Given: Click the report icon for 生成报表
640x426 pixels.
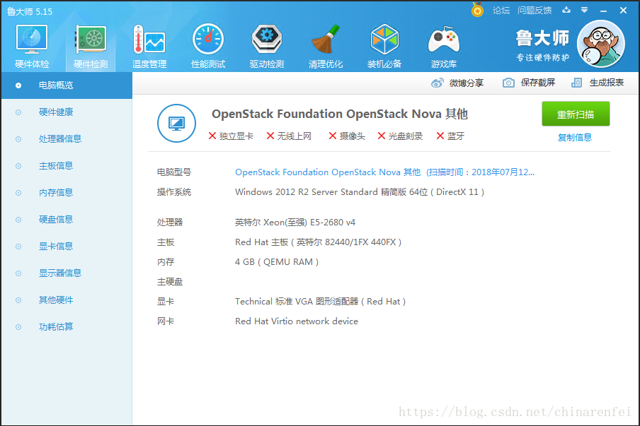Looking at the screenshot, I should pos(577,83).
